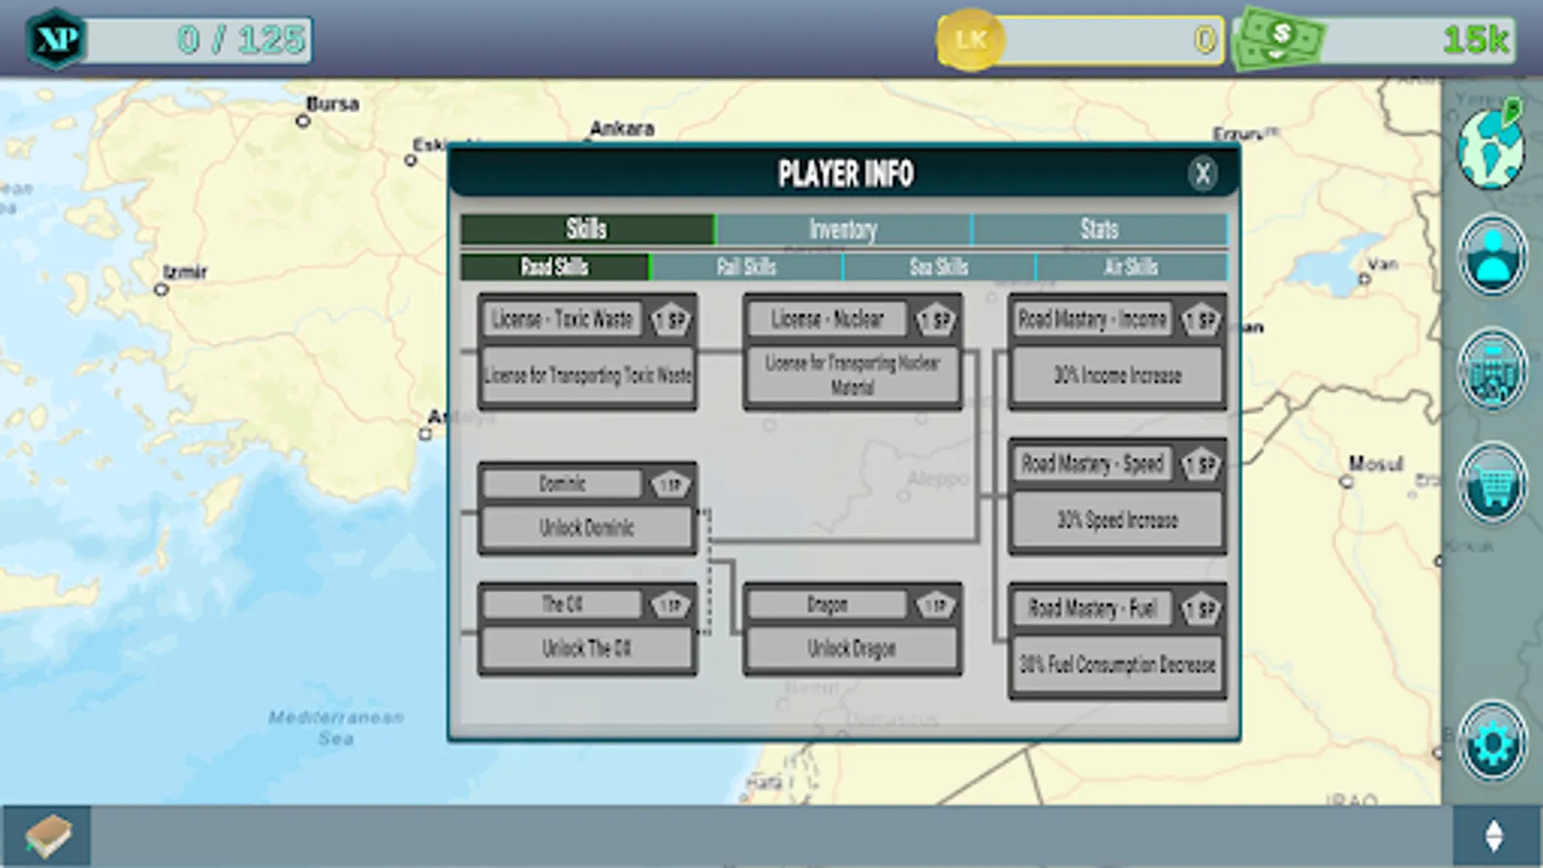This screenshot has height=868, width=1543.
Task: Click the 1 SP badge for Road Mastery - Fuel
Action: tap(1202, 609)
